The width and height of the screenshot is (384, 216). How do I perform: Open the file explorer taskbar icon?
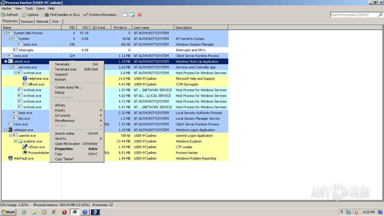[34, 212]
